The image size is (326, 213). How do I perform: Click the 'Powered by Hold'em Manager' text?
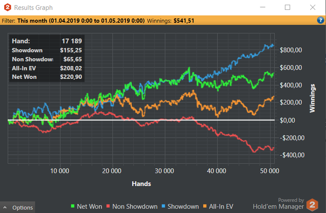(278, 204)
